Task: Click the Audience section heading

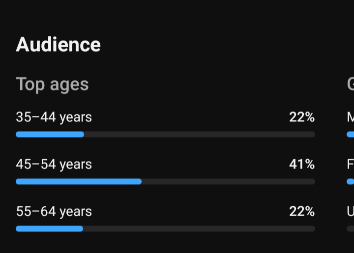Action: (x=58, y=45)
